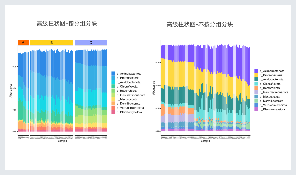Click the purple p_Actinobacteriota swatch in 不按分组分块 legend
Viewport: 296px width, 175px height.
(x=256, y=71)
